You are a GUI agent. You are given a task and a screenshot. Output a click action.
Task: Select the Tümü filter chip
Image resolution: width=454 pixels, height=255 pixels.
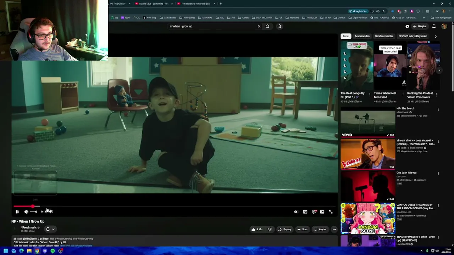click(346, 36)
